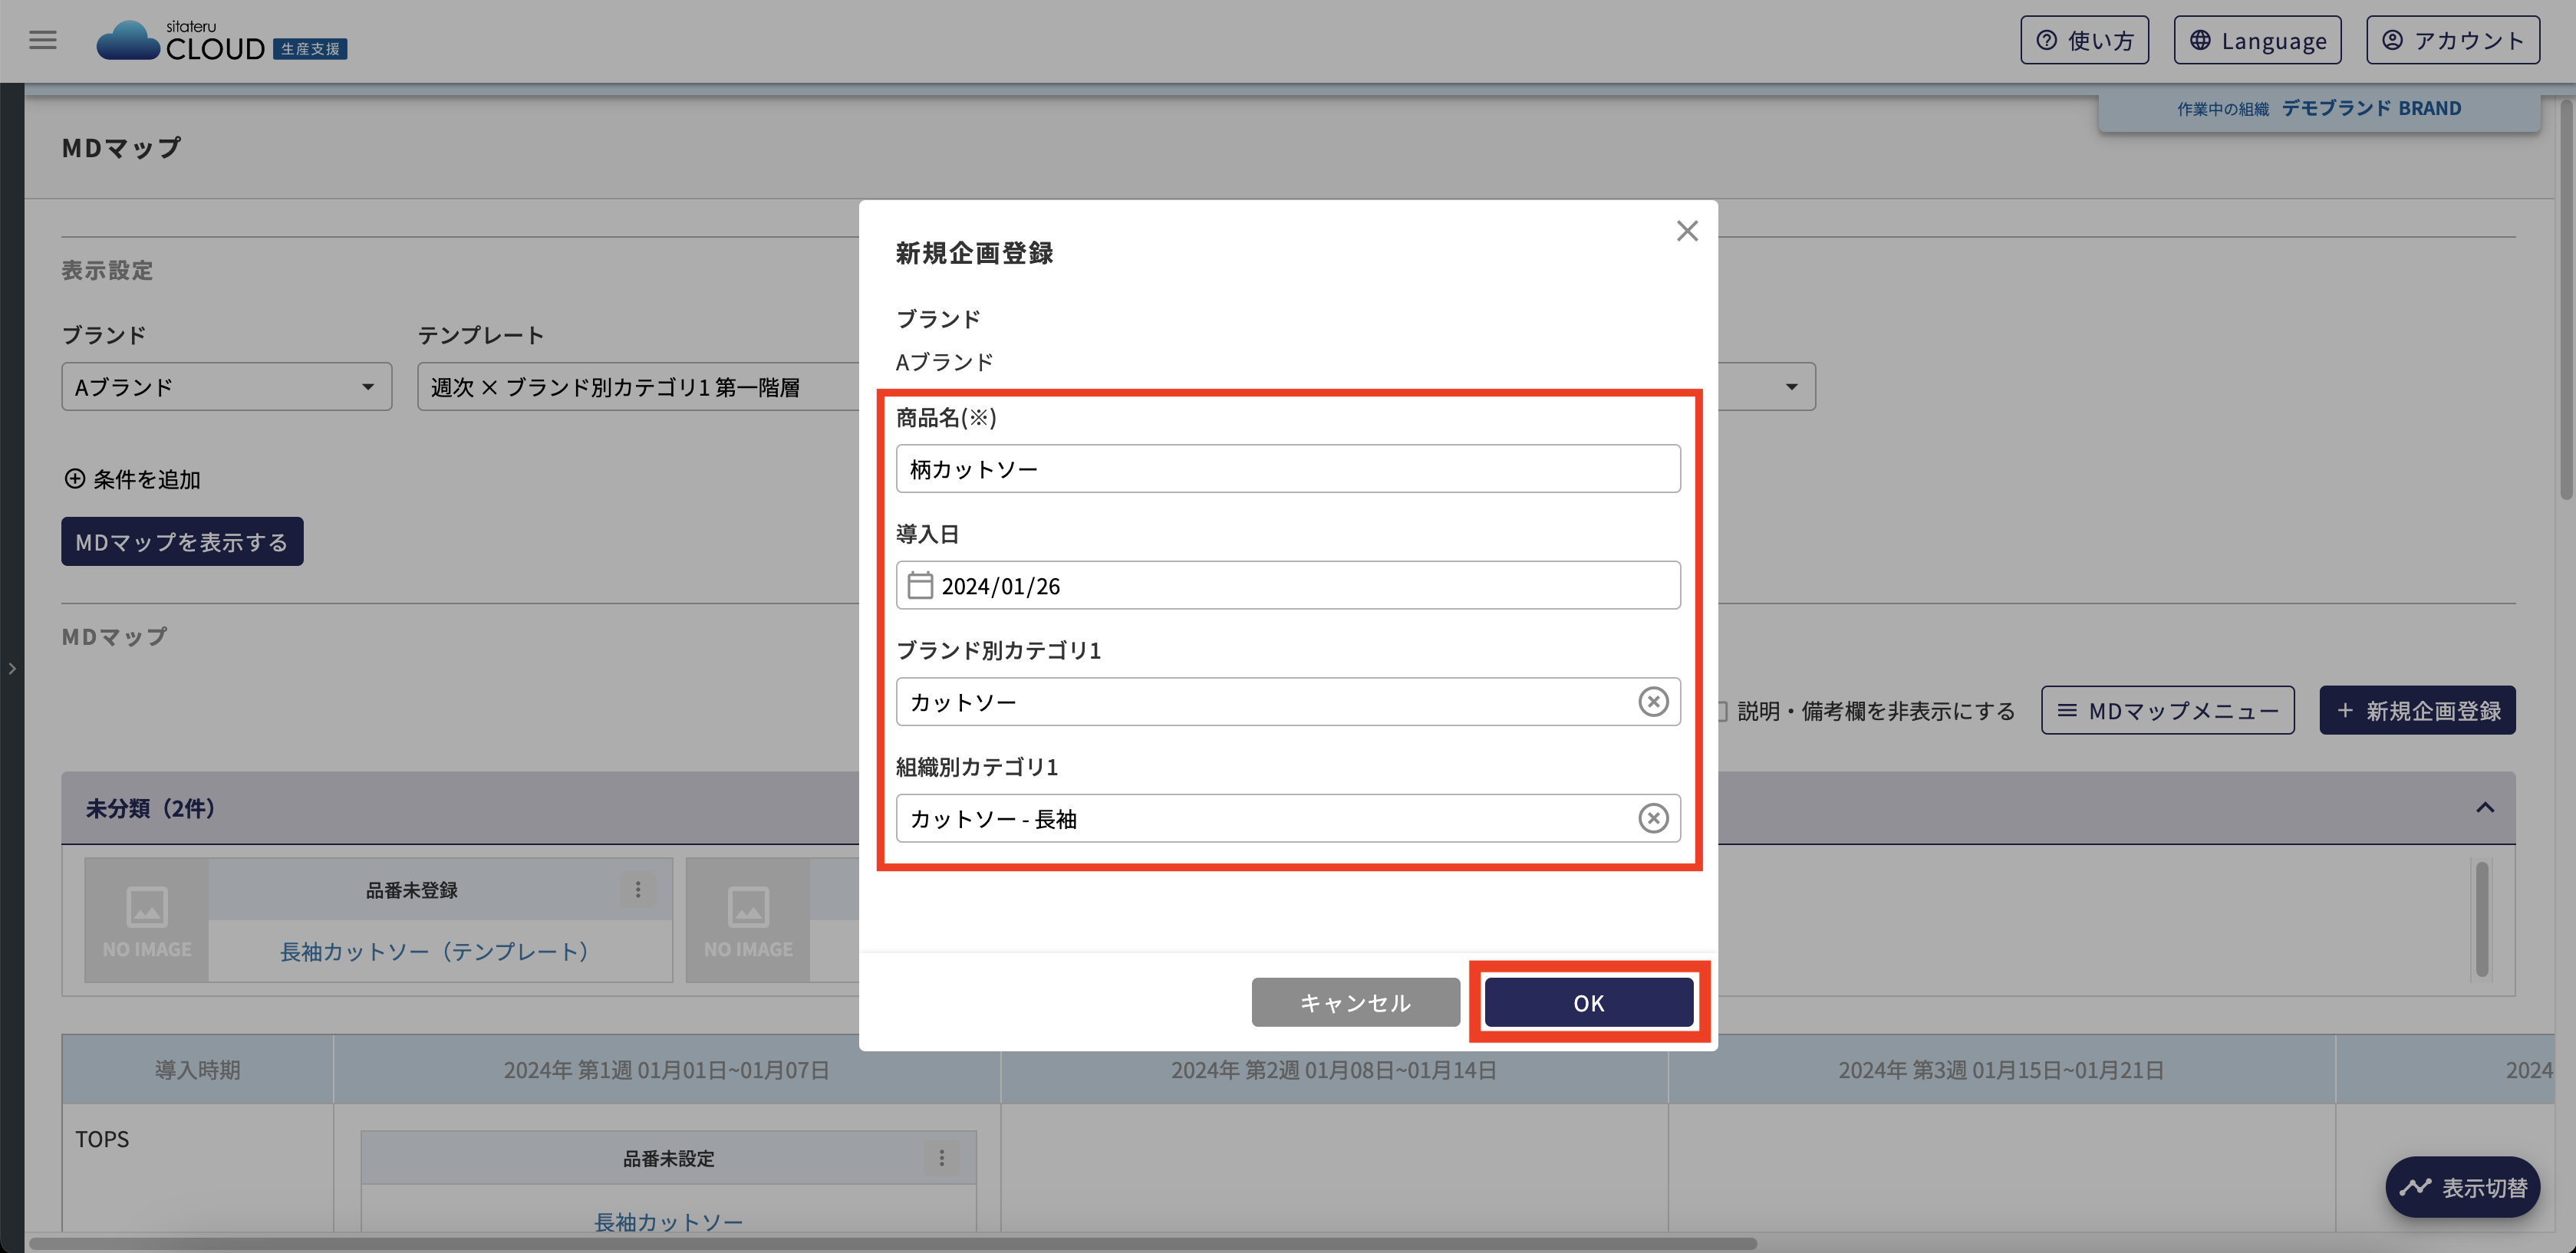Expand the left sidebar arrow
This screenshot has width=2576, height=1253.
(12, 668)
